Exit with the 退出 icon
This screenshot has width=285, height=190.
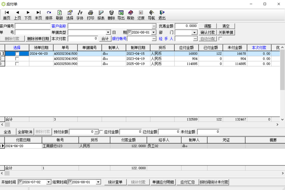point(162,15)
